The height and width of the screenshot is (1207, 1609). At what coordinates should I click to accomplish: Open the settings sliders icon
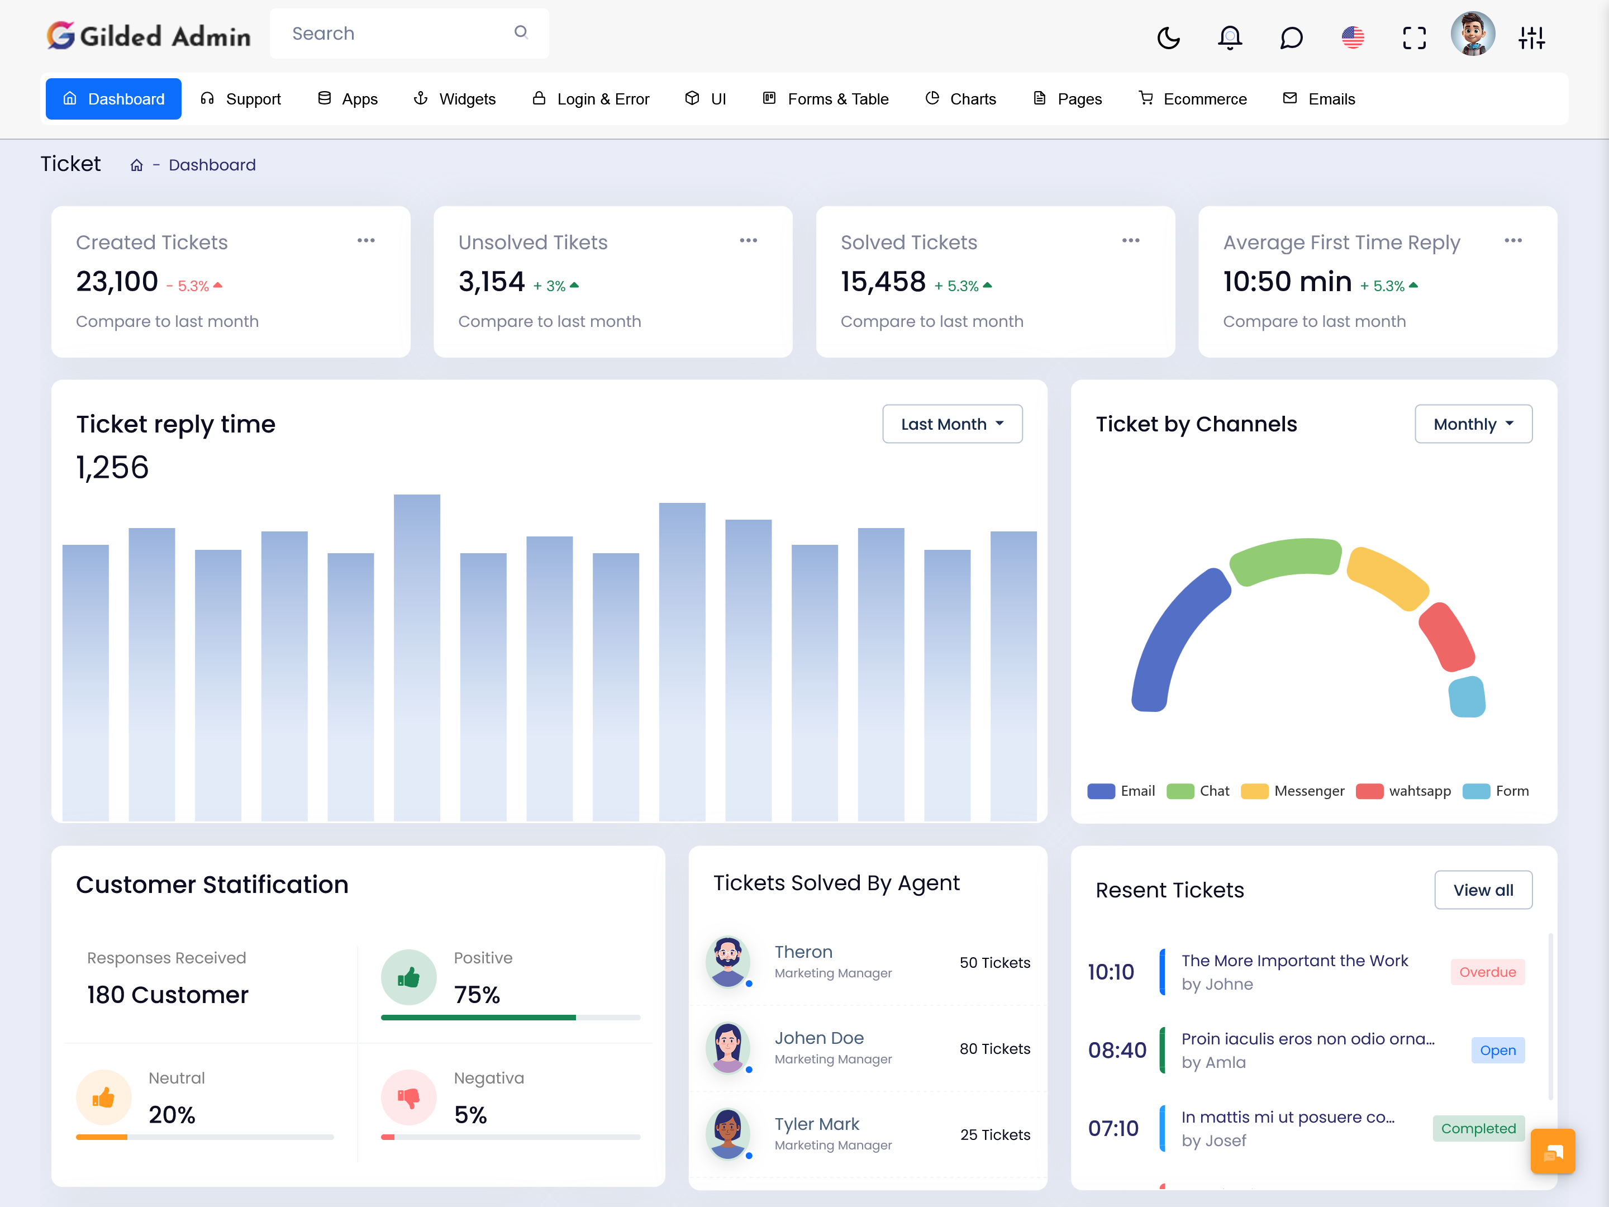[1531, 37]
